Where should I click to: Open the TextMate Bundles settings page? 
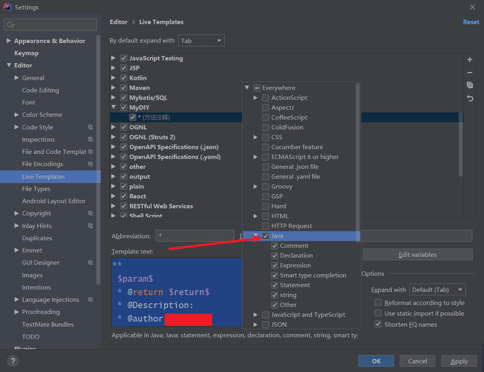[48, 324]
